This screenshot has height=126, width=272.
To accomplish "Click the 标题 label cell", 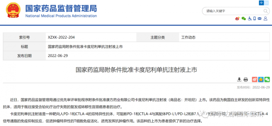I will pos(24,47).
